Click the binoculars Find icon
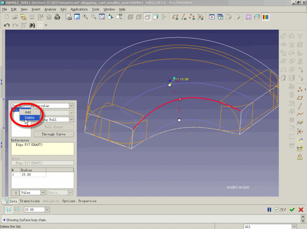 [32, 26]
